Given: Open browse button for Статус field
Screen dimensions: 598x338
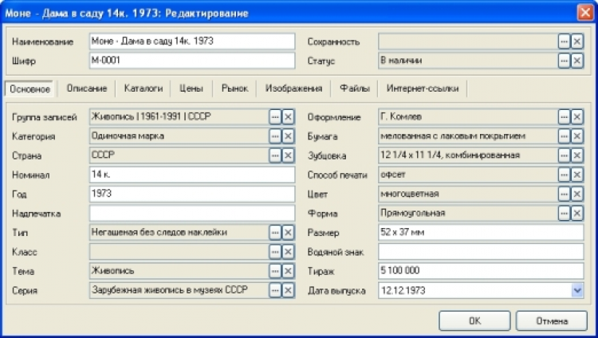Looking at the screenshot, I should pyautogui.click(x=564, y=61).
